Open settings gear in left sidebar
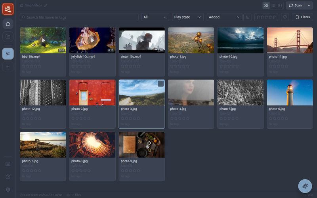 8,190
